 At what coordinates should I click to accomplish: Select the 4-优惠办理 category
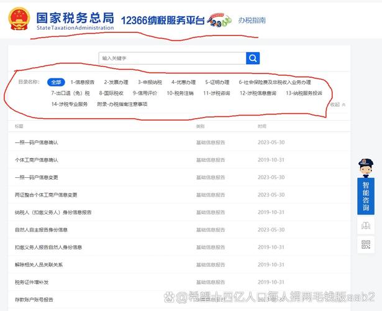coord(183,82)
